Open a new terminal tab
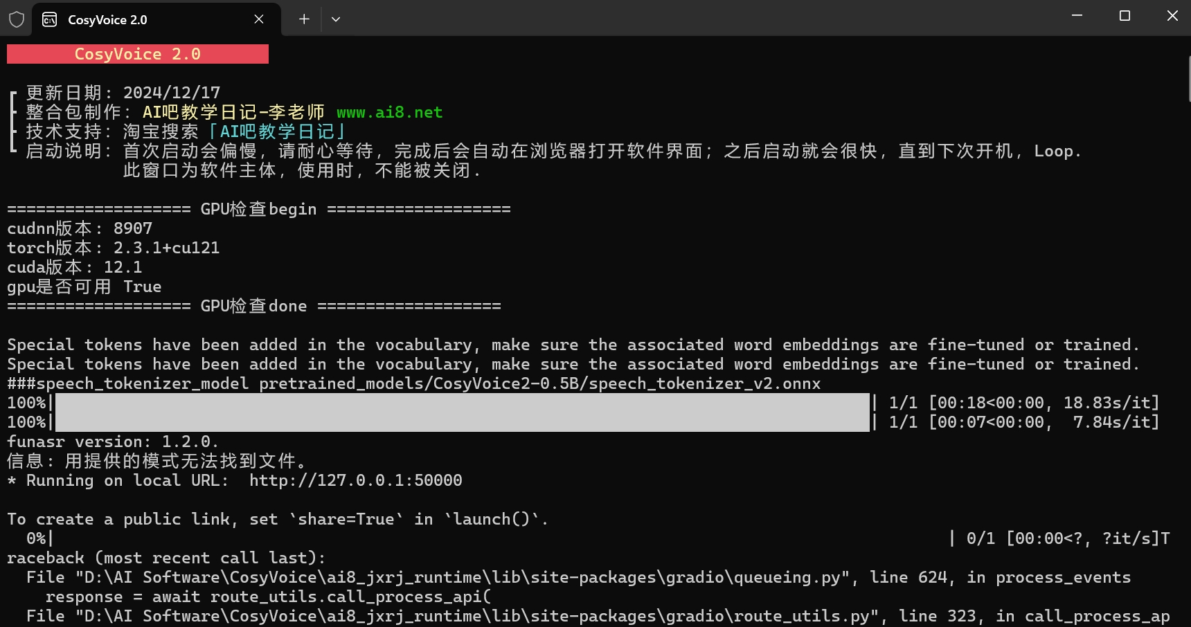1191x627 pixels. click(x=304, y=19)
